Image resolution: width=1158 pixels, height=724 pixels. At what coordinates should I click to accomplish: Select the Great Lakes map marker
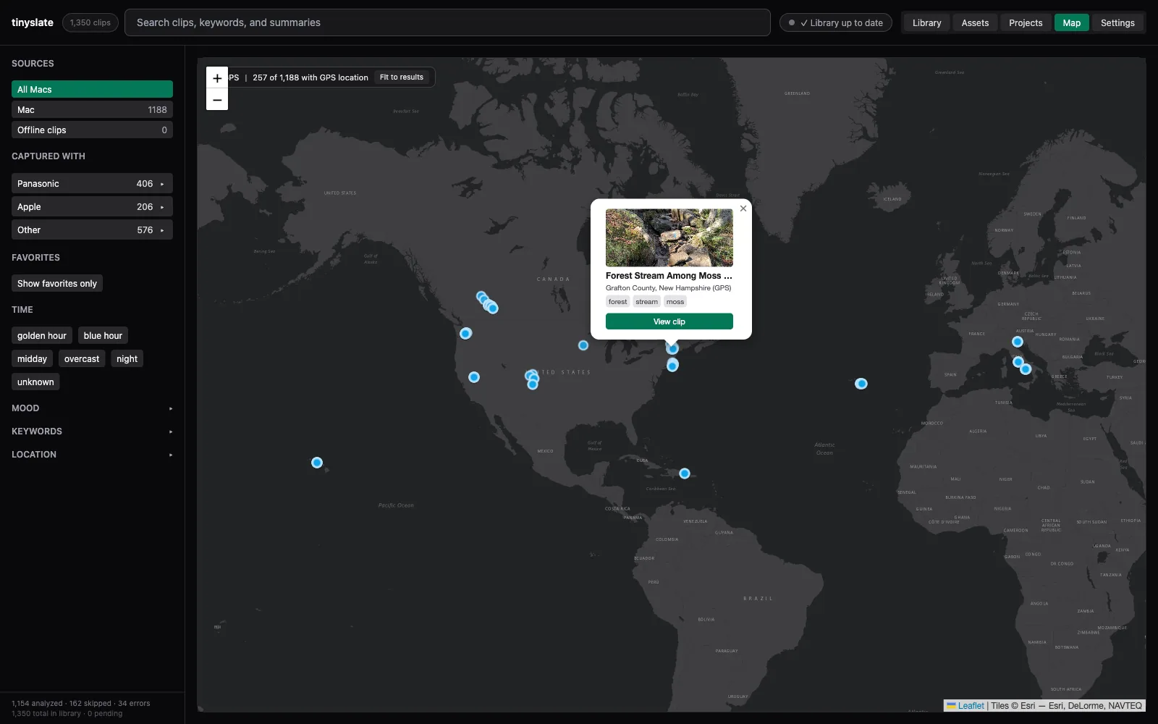(583, 345)
